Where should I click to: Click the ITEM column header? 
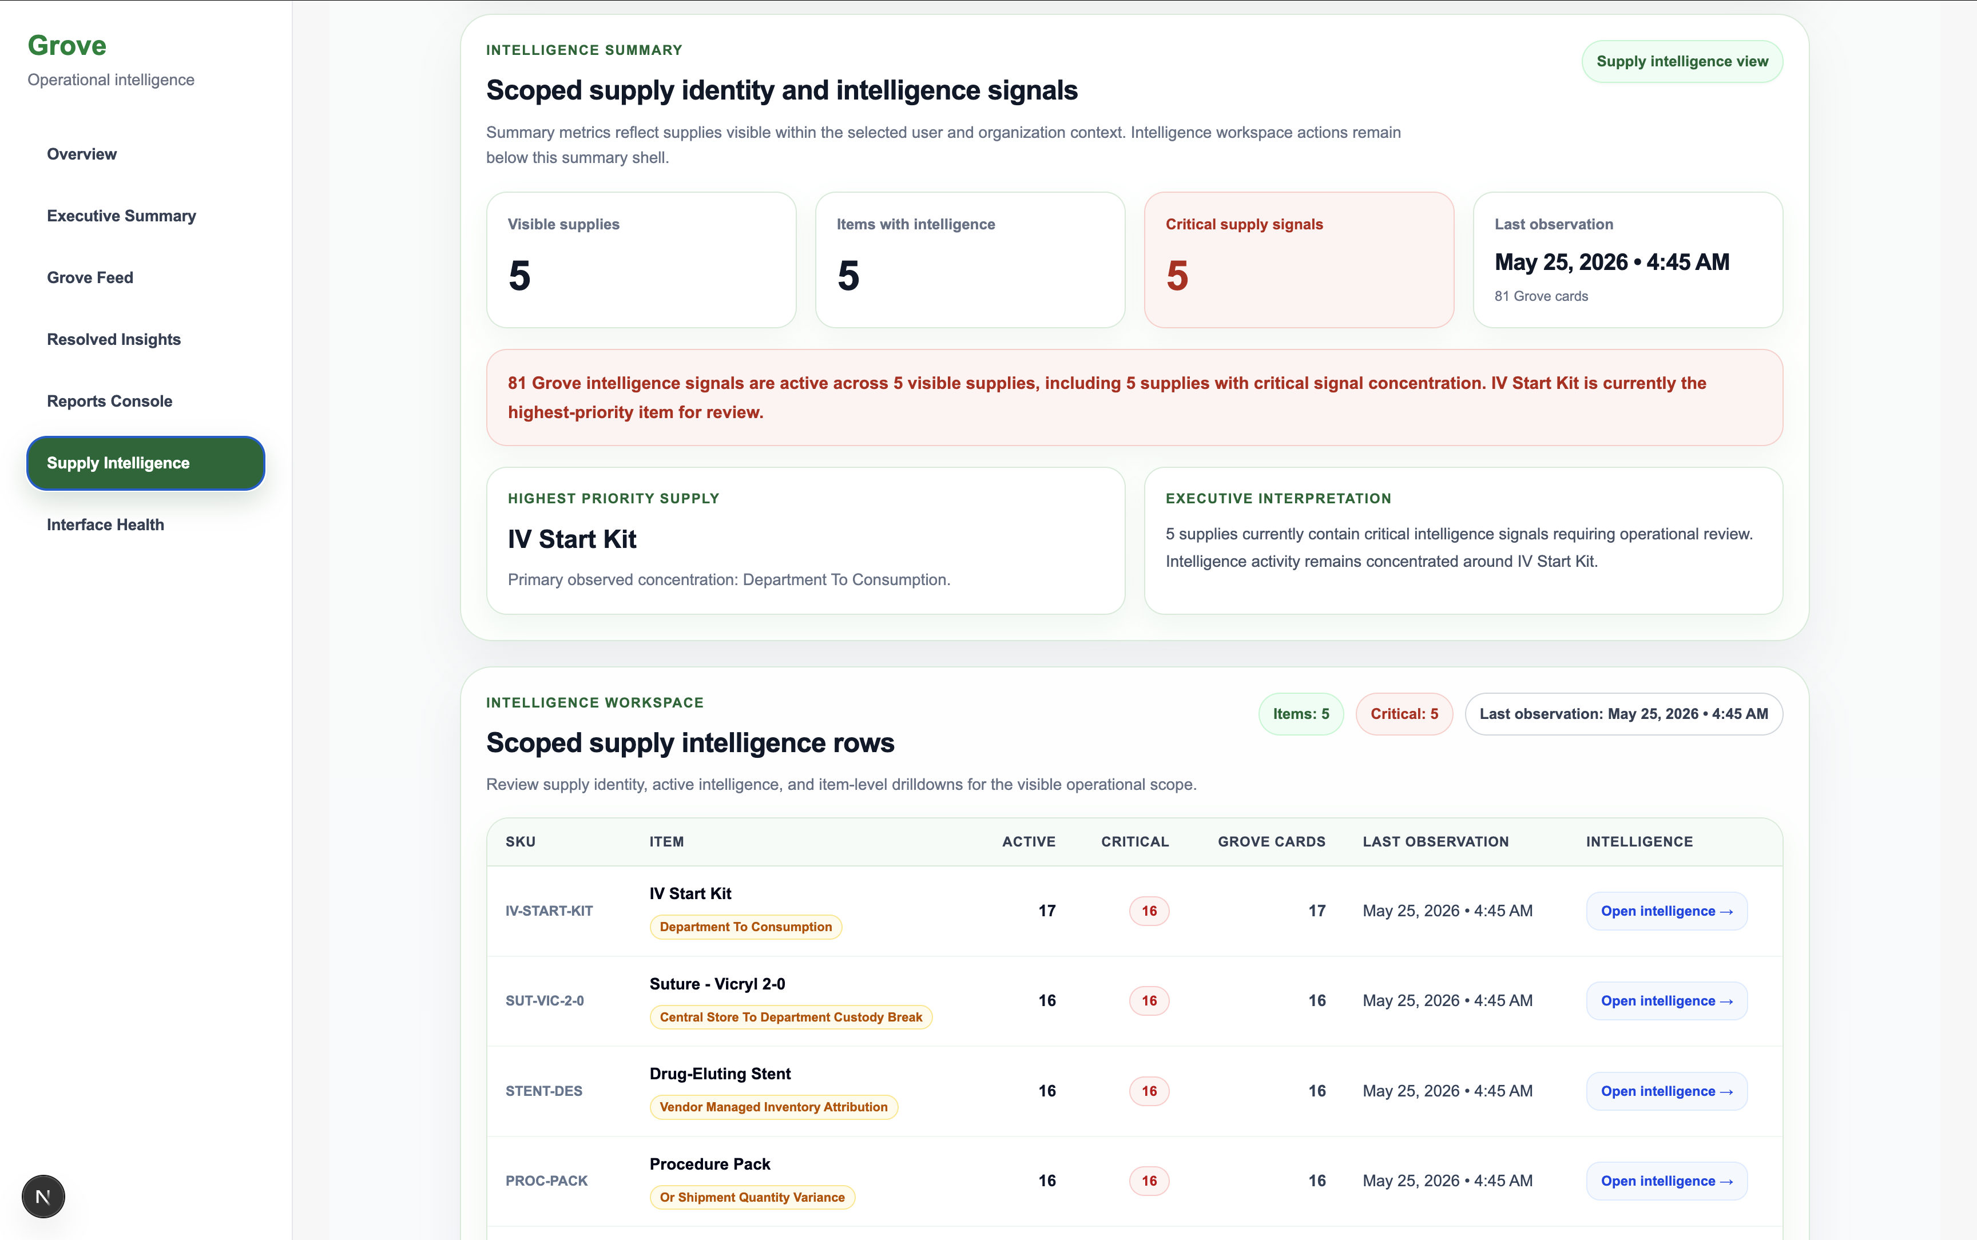click(x=666, y=841)
